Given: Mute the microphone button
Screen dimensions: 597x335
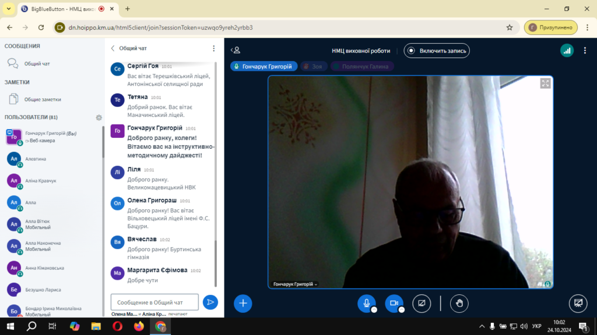Looking at the screenshot, I should pos(366,303).
